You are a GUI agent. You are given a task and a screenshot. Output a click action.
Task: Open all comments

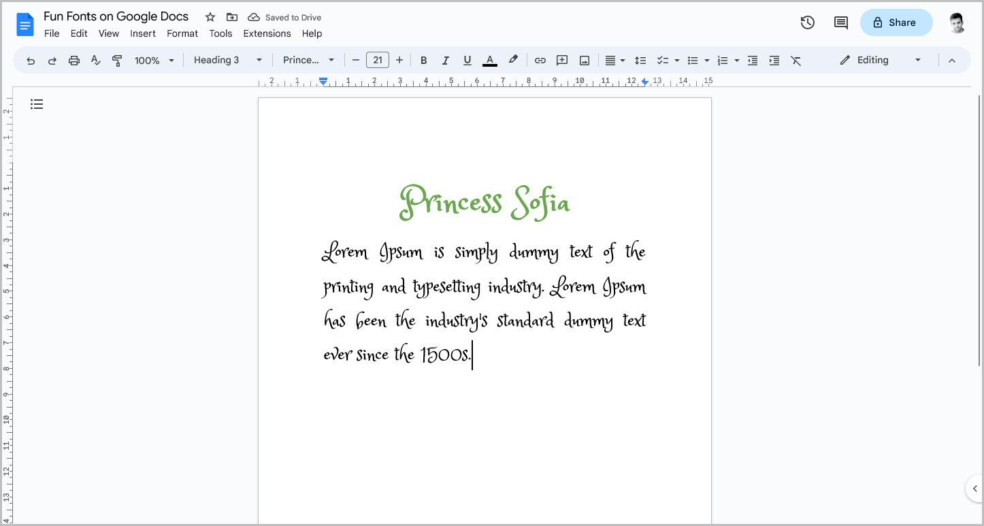tap(840, 22)
